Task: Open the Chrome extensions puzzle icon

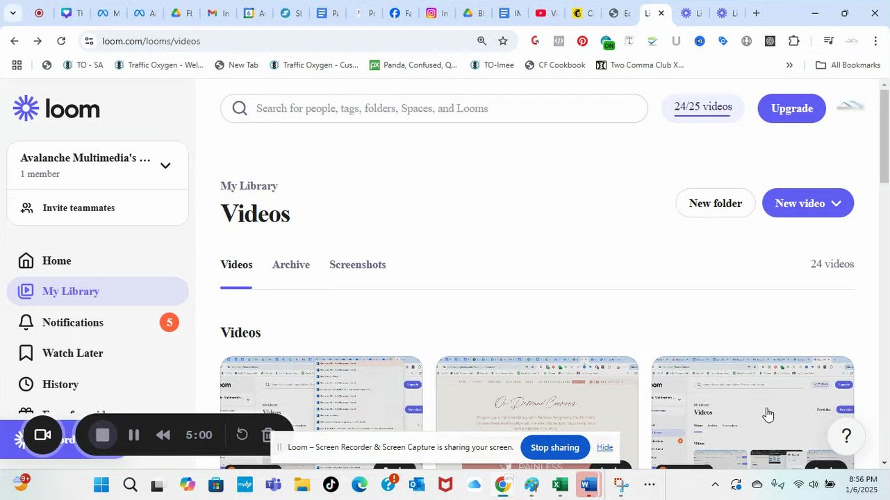Action: 794,41
